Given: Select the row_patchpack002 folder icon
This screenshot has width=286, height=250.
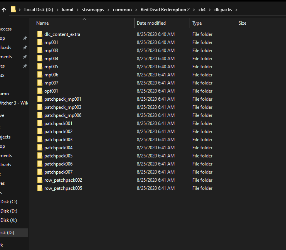Looking at the screenshot, I should tap(40, 180).
